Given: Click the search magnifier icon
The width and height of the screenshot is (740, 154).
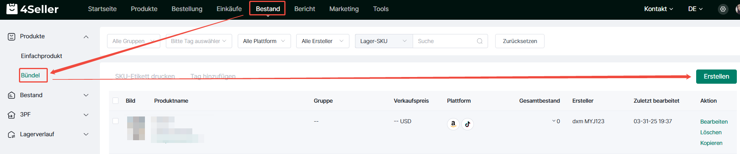Looking at the screenshot, I should (480, 41).
